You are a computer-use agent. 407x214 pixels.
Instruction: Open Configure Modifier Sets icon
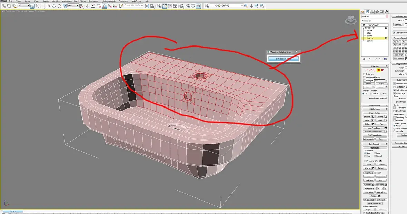point(386,59)
